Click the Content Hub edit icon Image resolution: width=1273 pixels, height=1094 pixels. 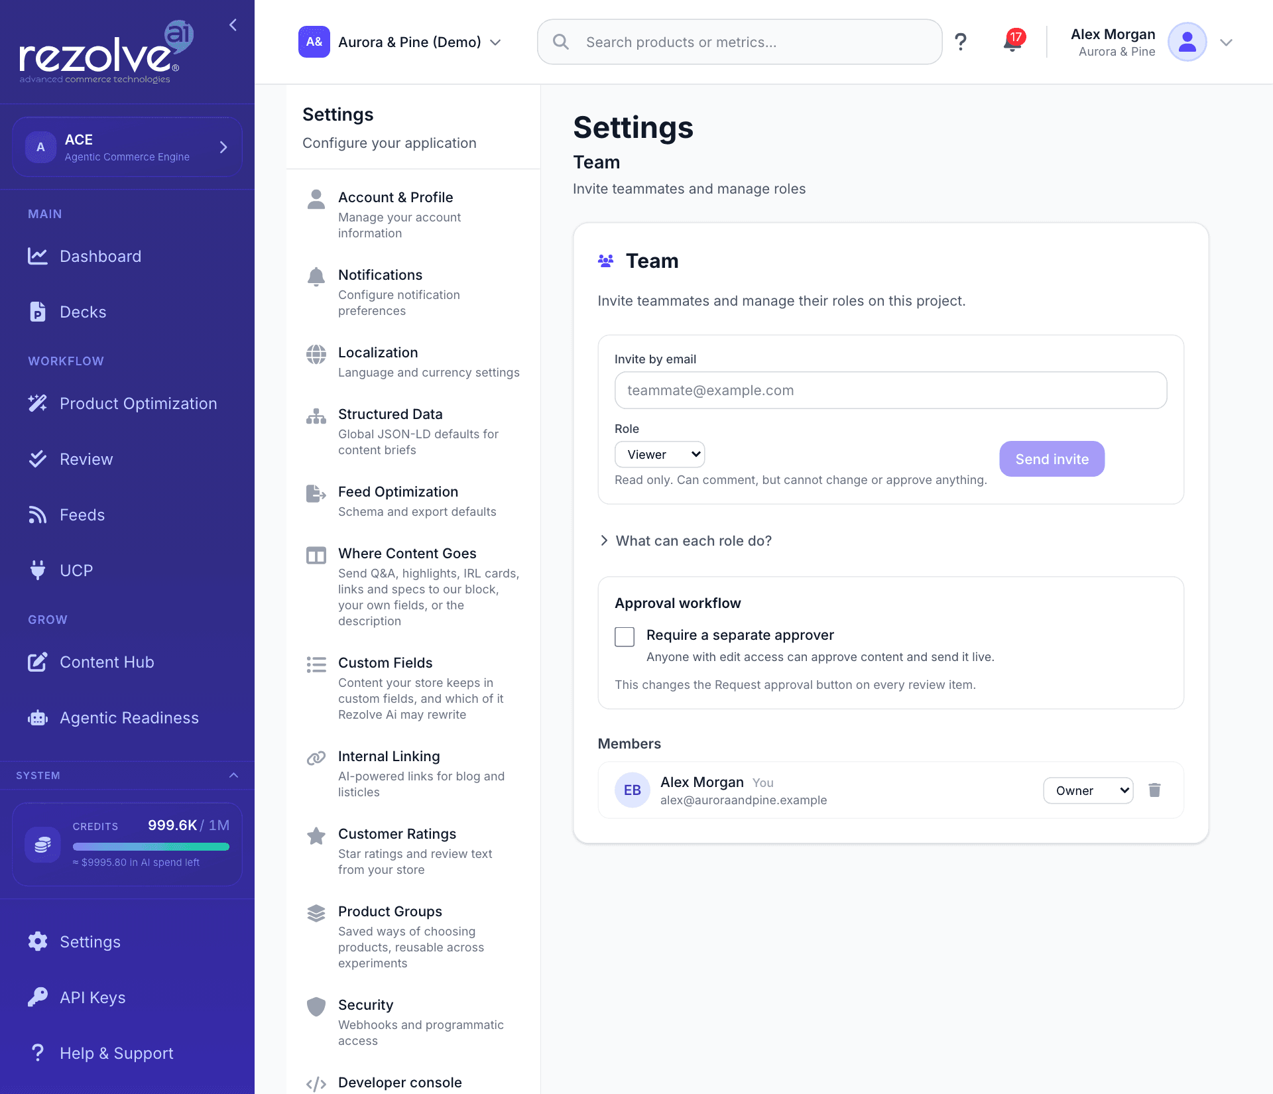[38, 662]
